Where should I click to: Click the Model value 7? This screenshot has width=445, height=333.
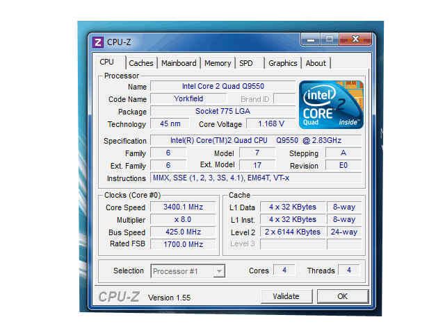257,153
